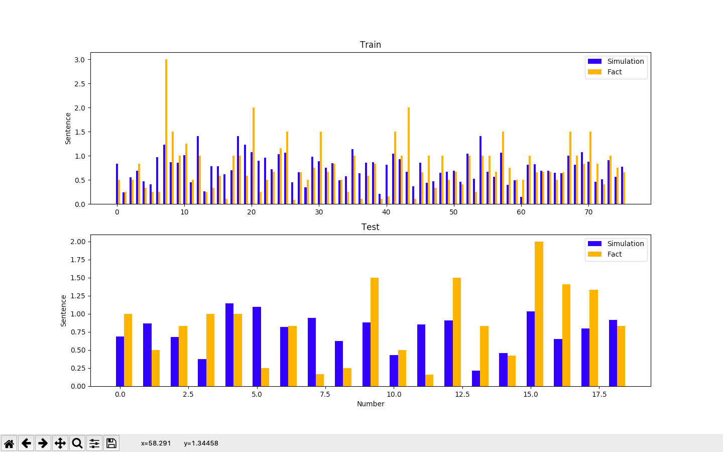Click the "0.25" y-tick on Test chart
Image resolution: width=723 pixels, height=452 pixels.
tap(78, 368)
